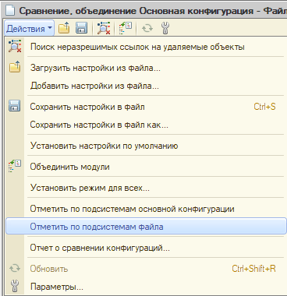
Task: Choose Установить настройки по умолчанию
Action: click(x=146, y=146)
